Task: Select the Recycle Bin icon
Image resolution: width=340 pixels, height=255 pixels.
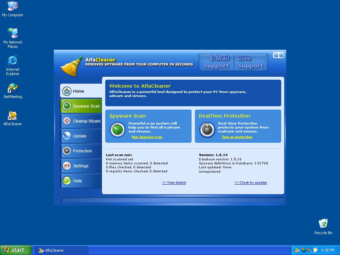Action: (x=323, y=224)
